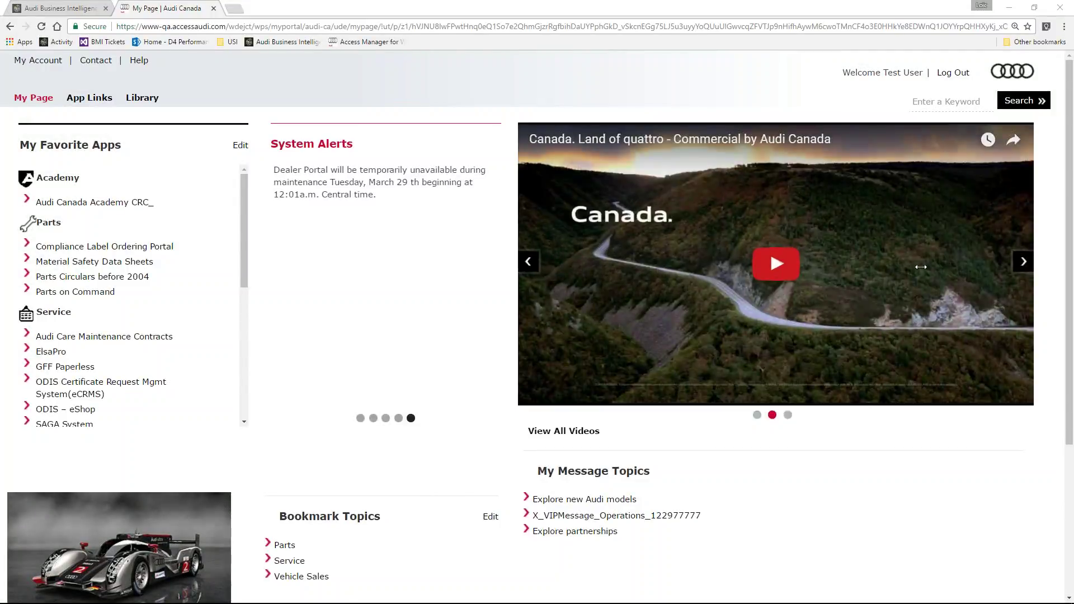Select the red video carousel dot
This screenshot has height=604, width=1074.
772,415
